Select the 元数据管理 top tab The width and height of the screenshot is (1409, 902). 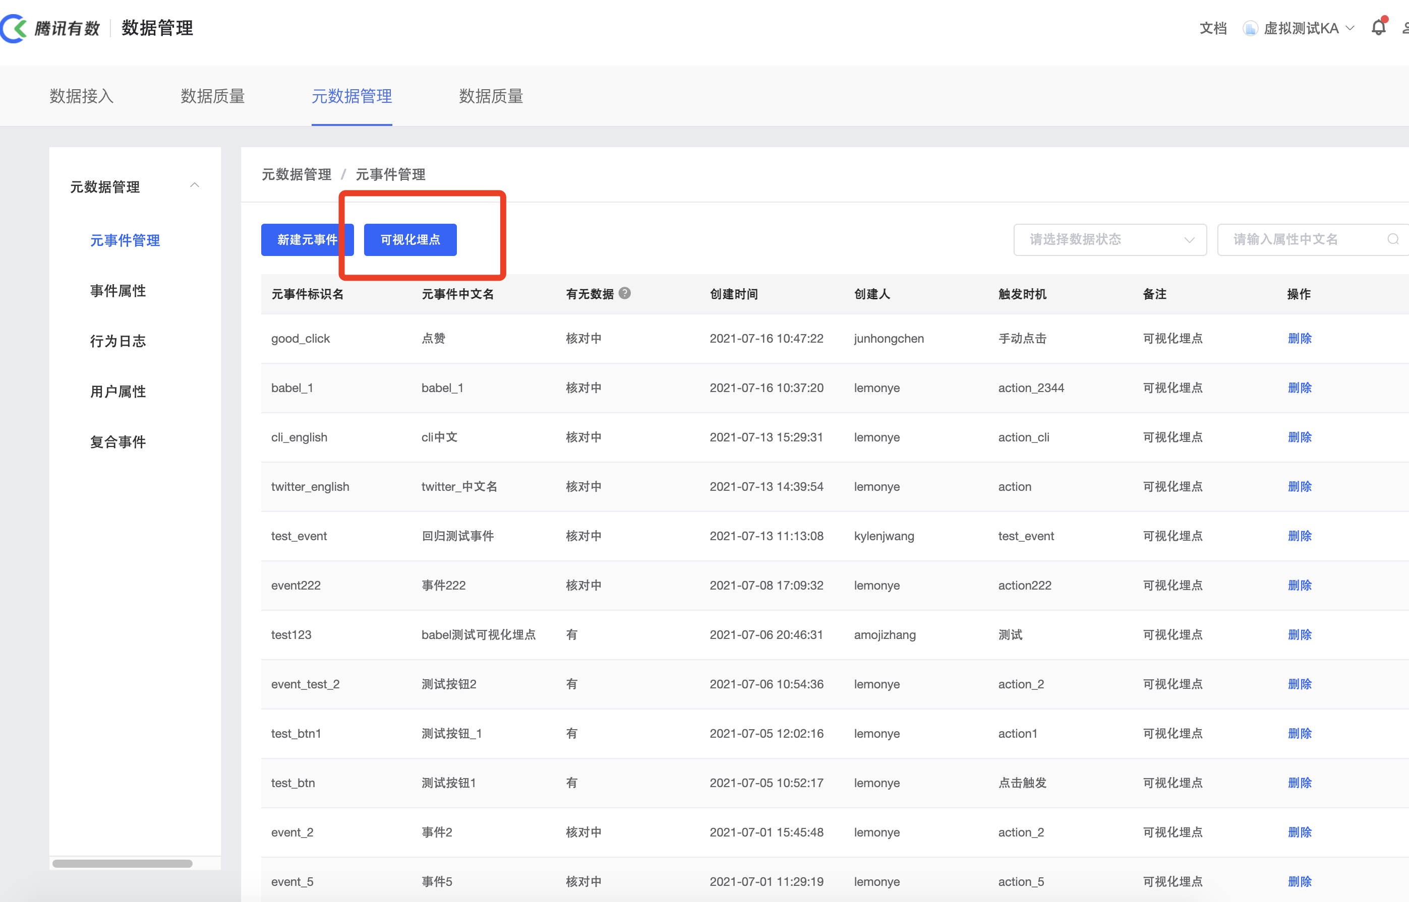tap(351, 96)
